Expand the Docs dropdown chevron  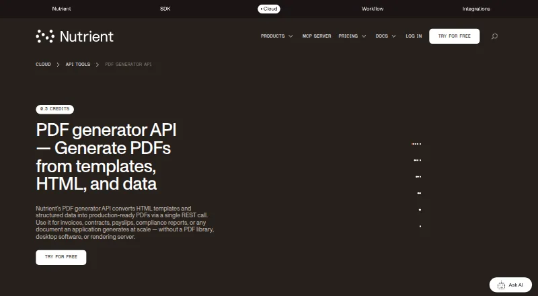click(393, 36)
